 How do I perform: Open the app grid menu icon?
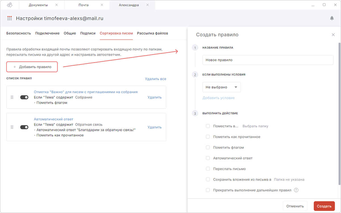tap(10, 18)
